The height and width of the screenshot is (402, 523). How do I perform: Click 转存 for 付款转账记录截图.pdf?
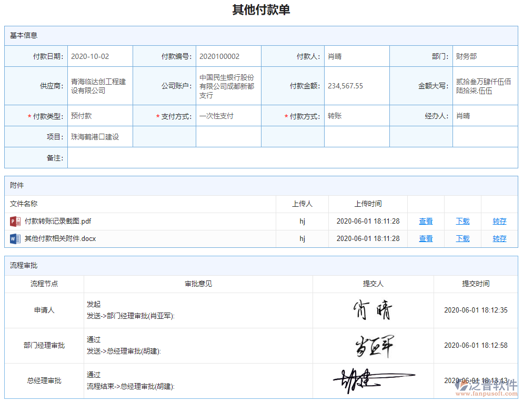(x=499, y=221)
